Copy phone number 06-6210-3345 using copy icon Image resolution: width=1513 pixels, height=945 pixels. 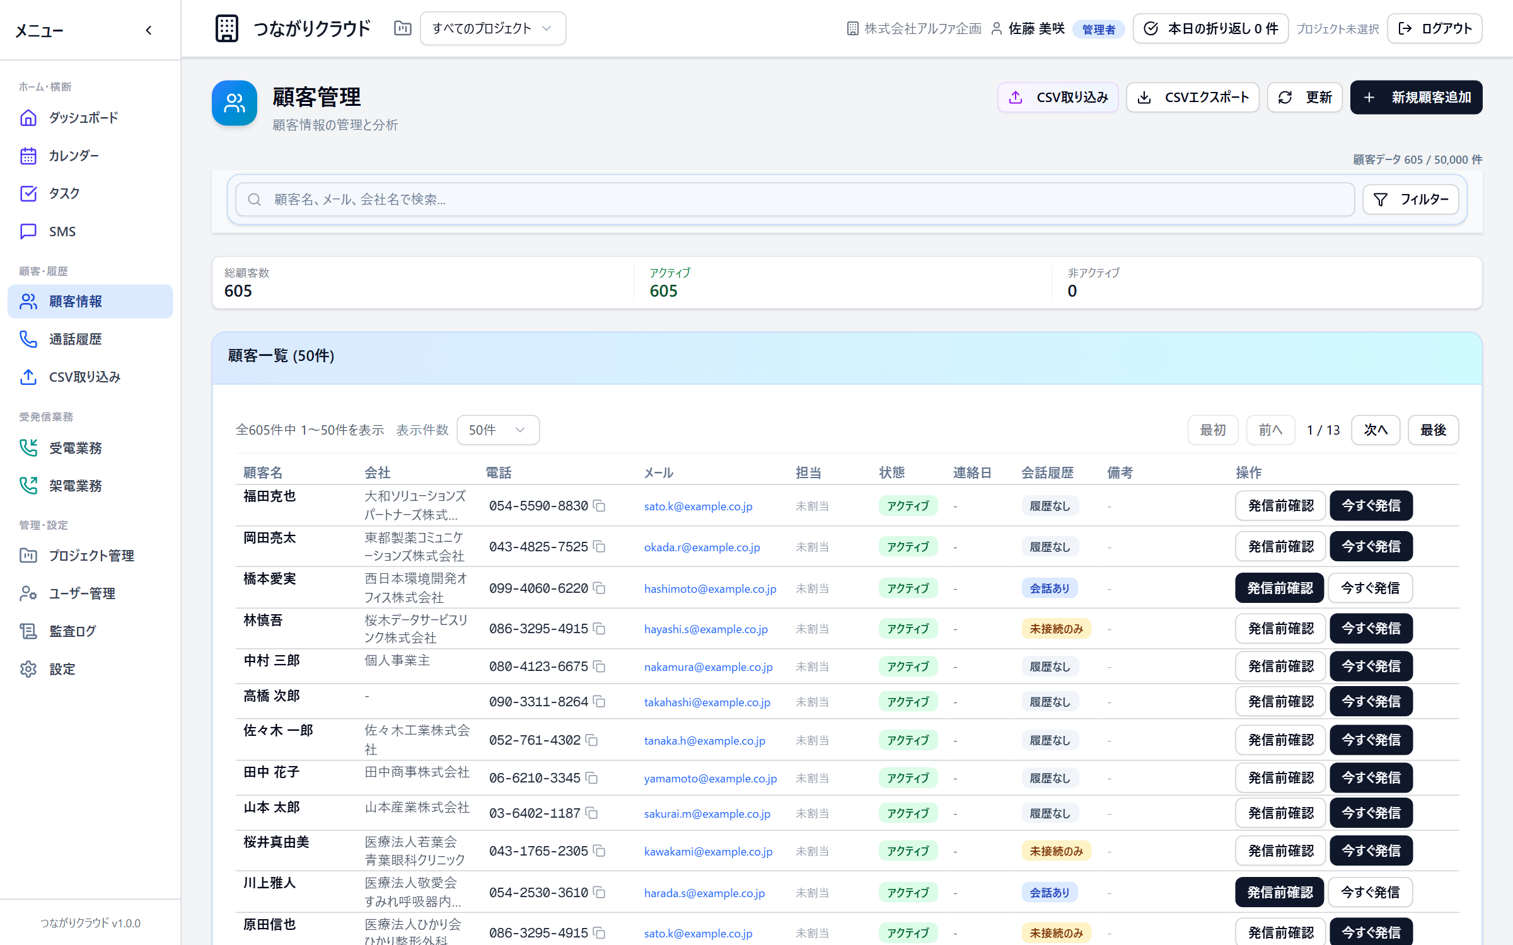click(592, 778)
